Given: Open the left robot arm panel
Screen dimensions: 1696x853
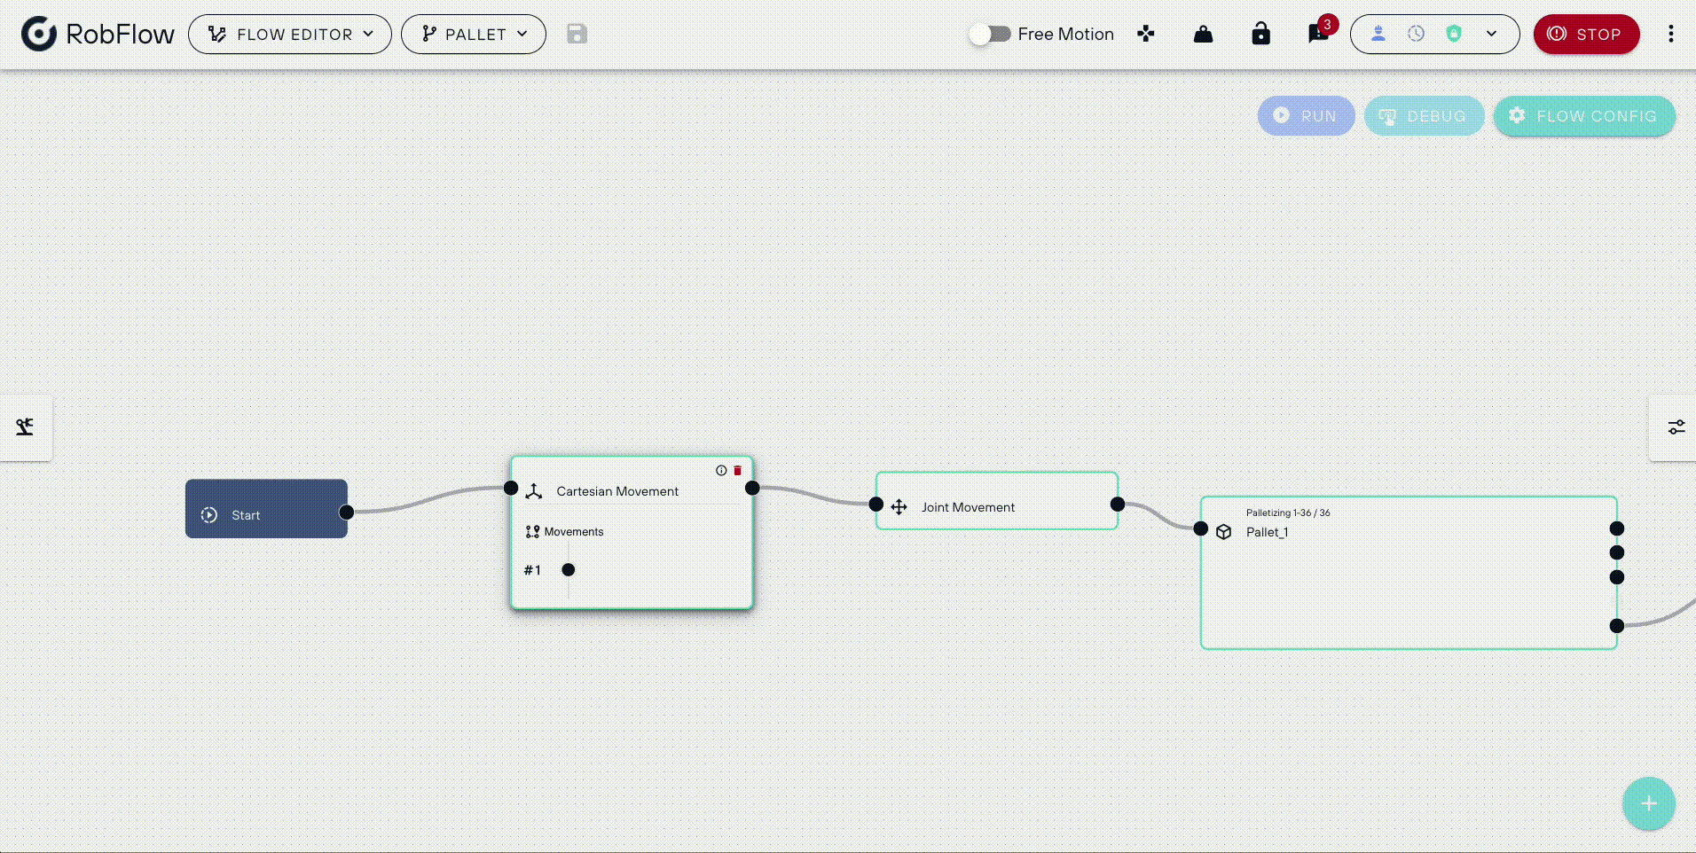Looking at the screenshot, I should pos(25,427).
